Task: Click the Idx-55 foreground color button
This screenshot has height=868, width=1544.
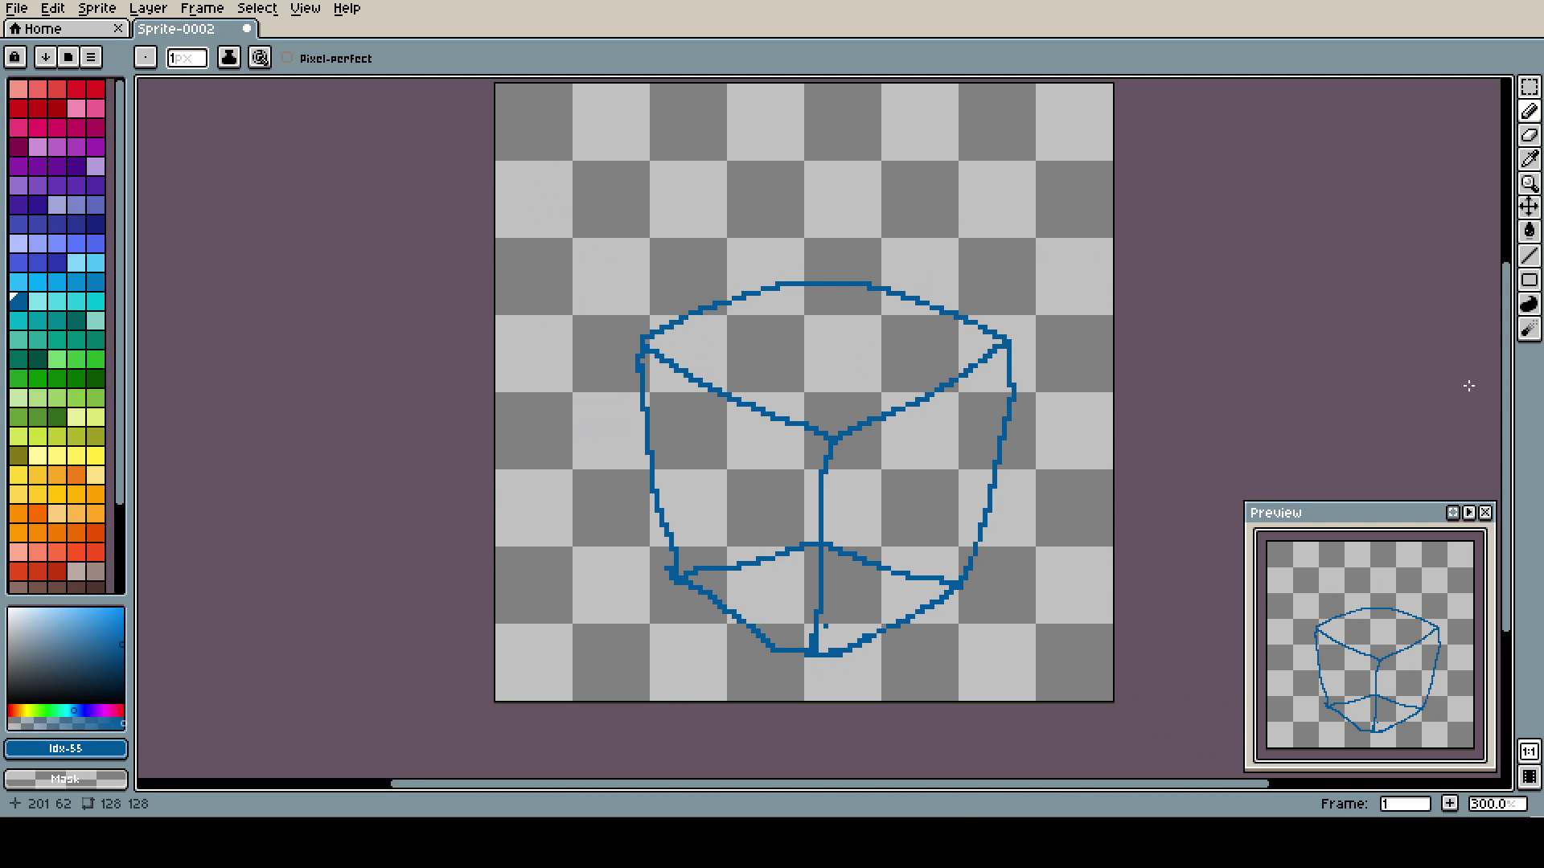Action: [66, 748]
